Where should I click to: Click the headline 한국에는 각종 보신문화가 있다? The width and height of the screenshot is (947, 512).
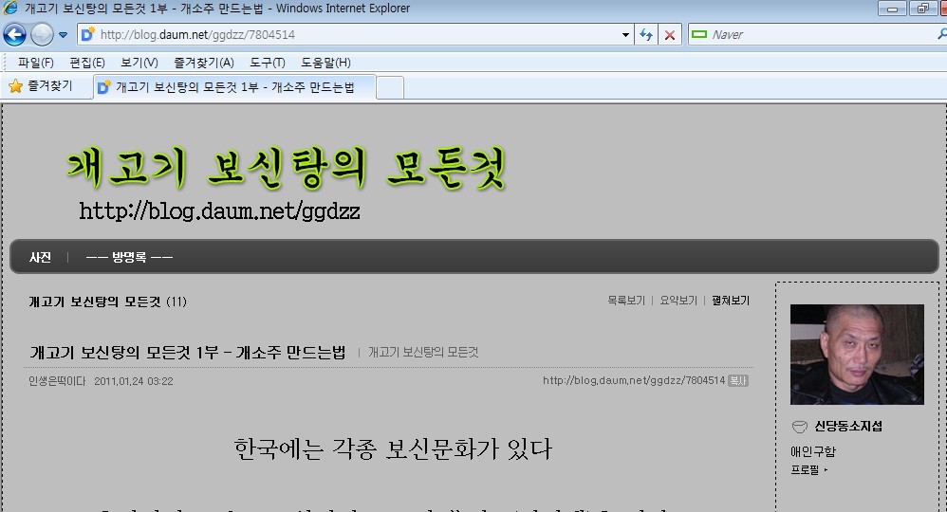[393, 448]
